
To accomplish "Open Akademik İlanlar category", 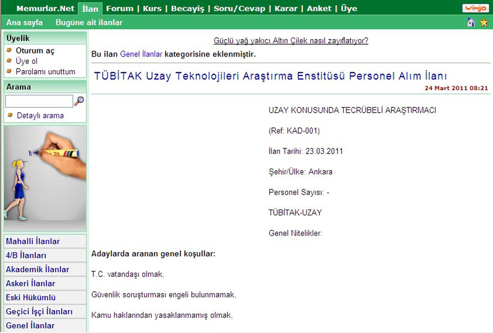I will pyautogui.click(x=45, y=269).
